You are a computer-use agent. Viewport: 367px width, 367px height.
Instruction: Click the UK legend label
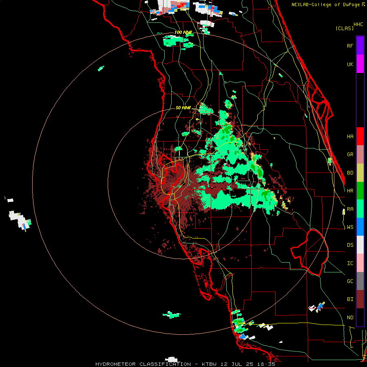(350, 64)
